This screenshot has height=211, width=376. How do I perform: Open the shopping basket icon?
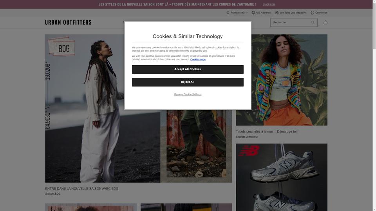[325, 22]
